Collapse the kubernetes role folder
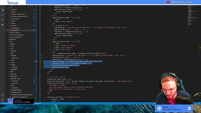201x113 pixels. 14,76
